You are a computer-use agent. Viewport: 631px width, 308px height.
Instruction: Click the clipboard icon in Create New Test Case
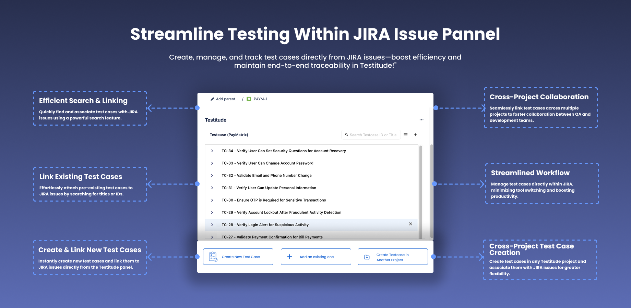(x=213, y=257)
